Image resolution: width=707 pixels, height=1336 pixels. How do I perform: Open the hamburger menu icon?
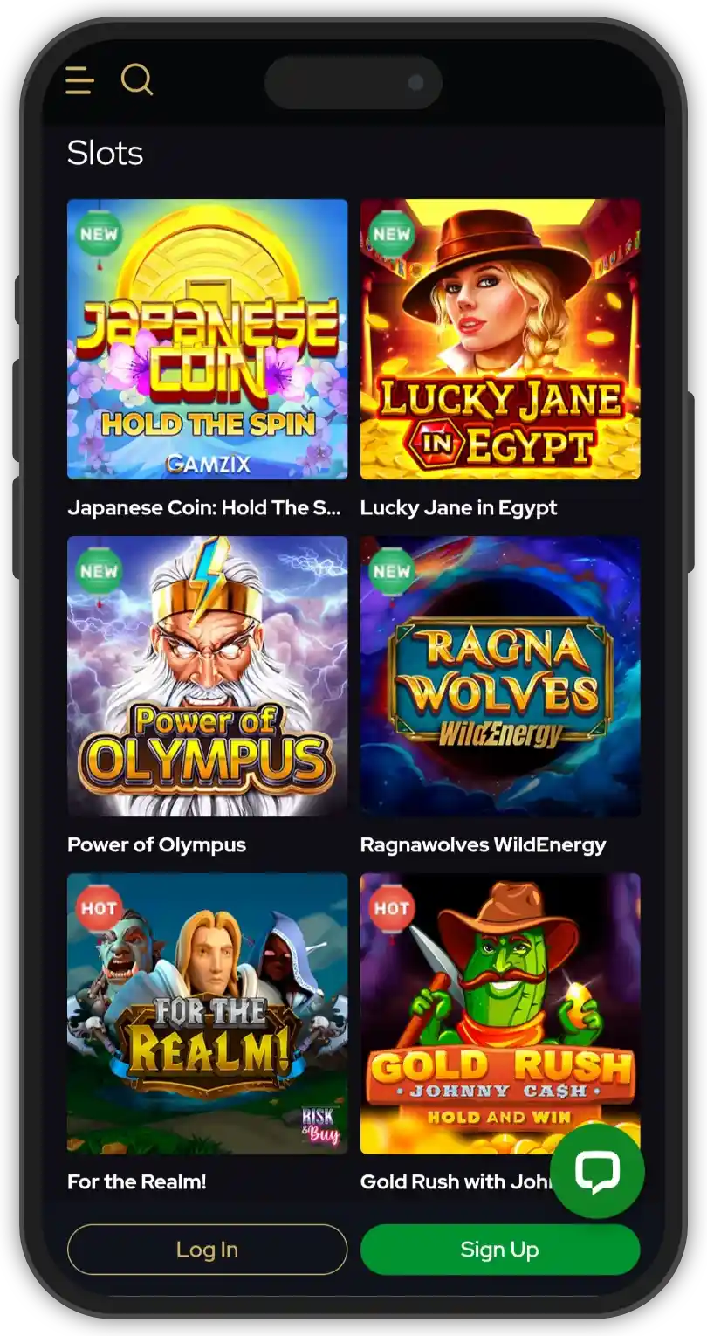click(79, 80)
